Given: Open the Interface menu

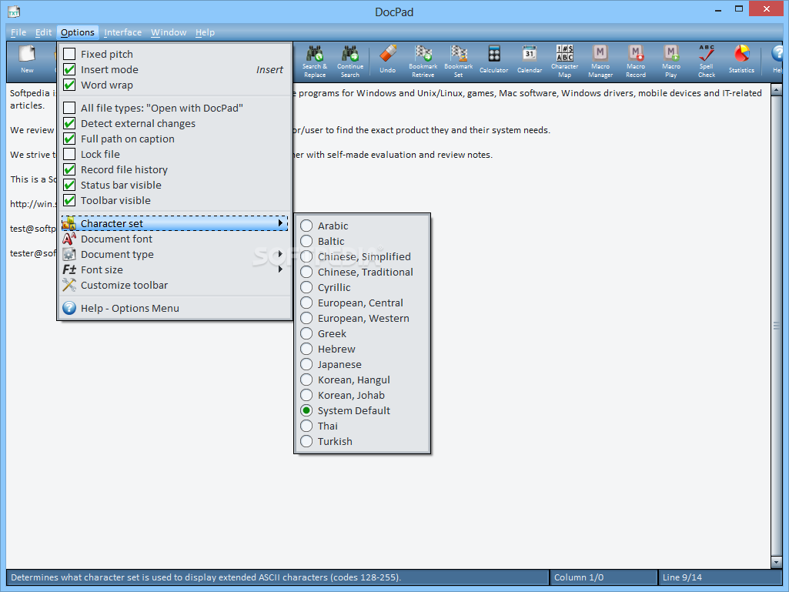Looking at the screenshot, I should click(x=123, y=32).
